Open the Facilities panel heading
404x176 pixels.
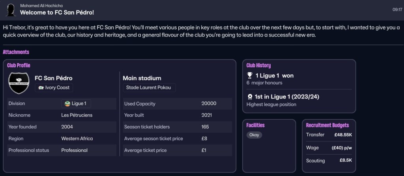[255, 125]
